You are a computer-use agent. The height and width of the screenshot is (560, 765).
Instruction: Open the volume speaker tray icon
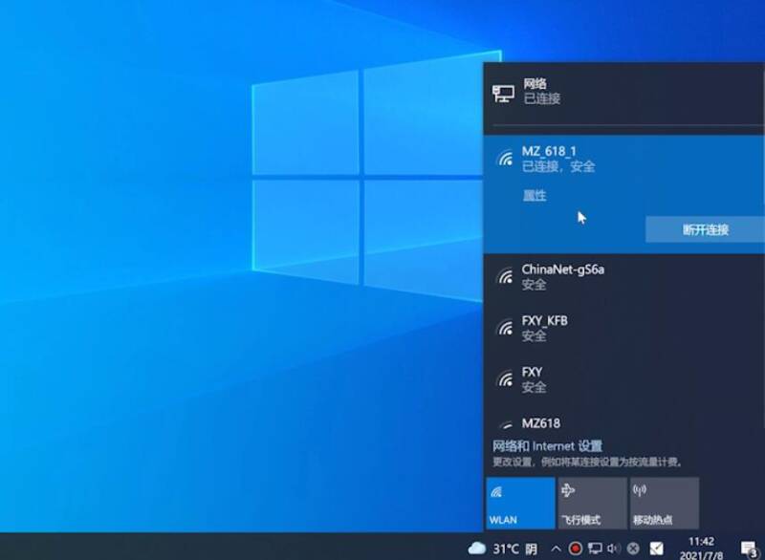(x=613, y=549)
